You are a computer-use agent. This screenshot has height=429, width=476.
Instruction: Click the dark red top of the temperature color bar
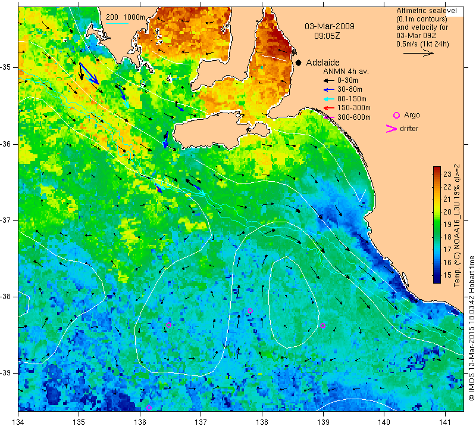point(437,169)
